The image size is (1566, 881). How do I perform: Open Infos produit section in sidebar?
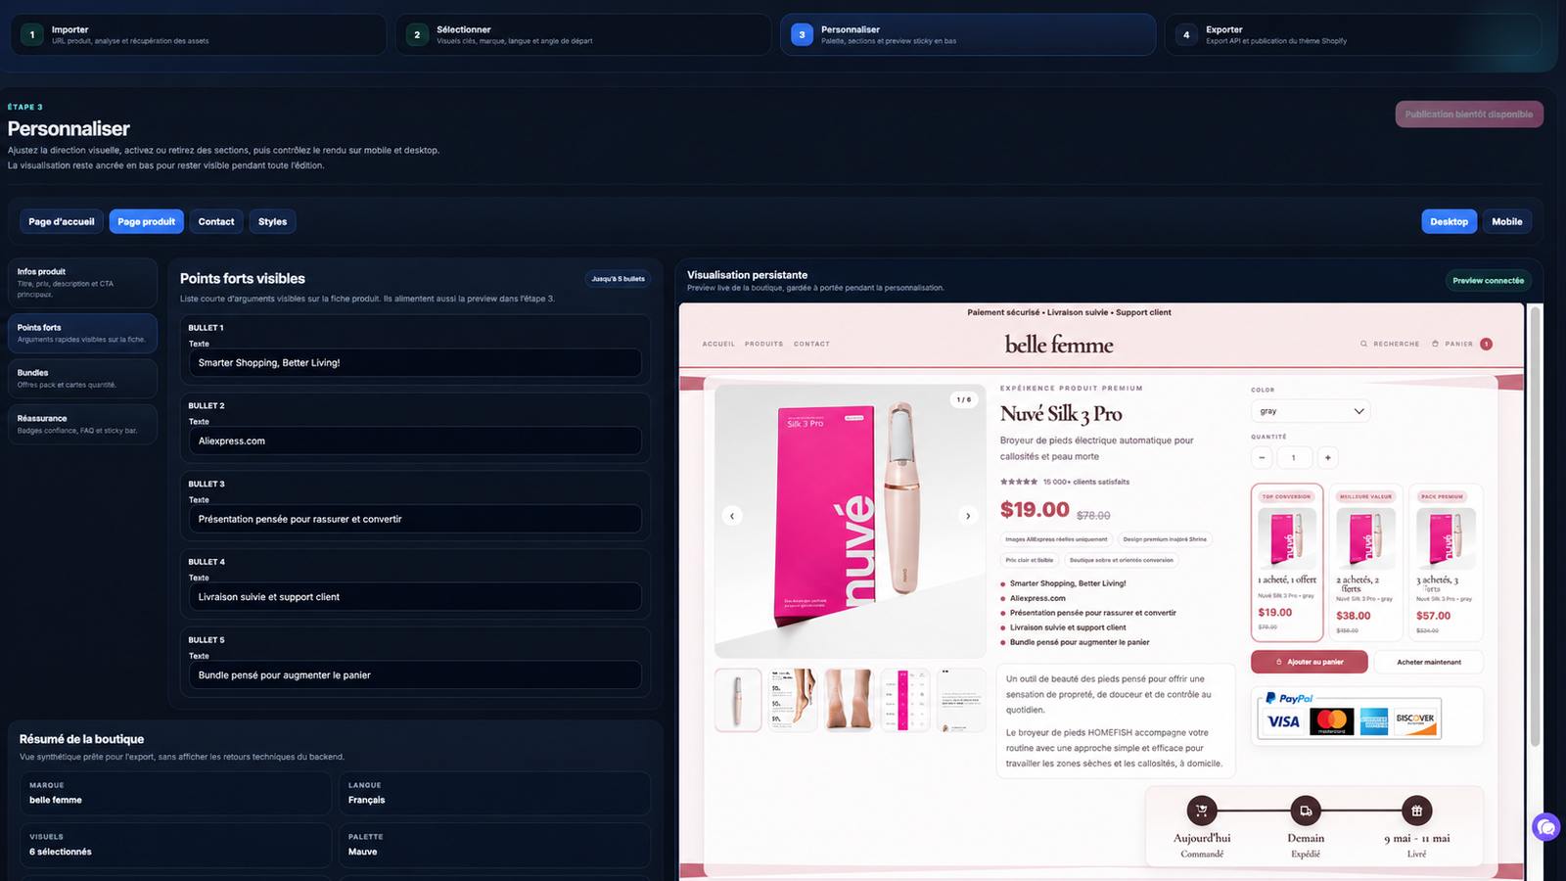coord(82,283)
